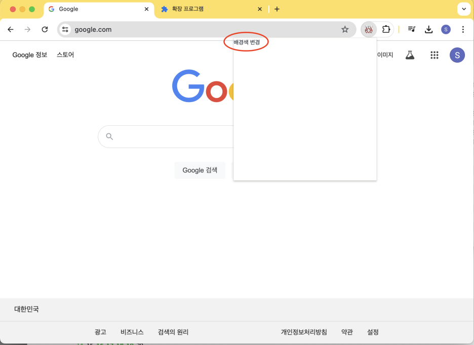Open a new tab with plus button
474x345 pixels.
277,9
